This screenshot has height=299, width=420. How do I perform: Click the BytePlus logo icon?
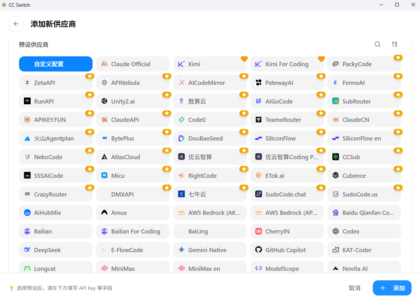coord(105,138)
